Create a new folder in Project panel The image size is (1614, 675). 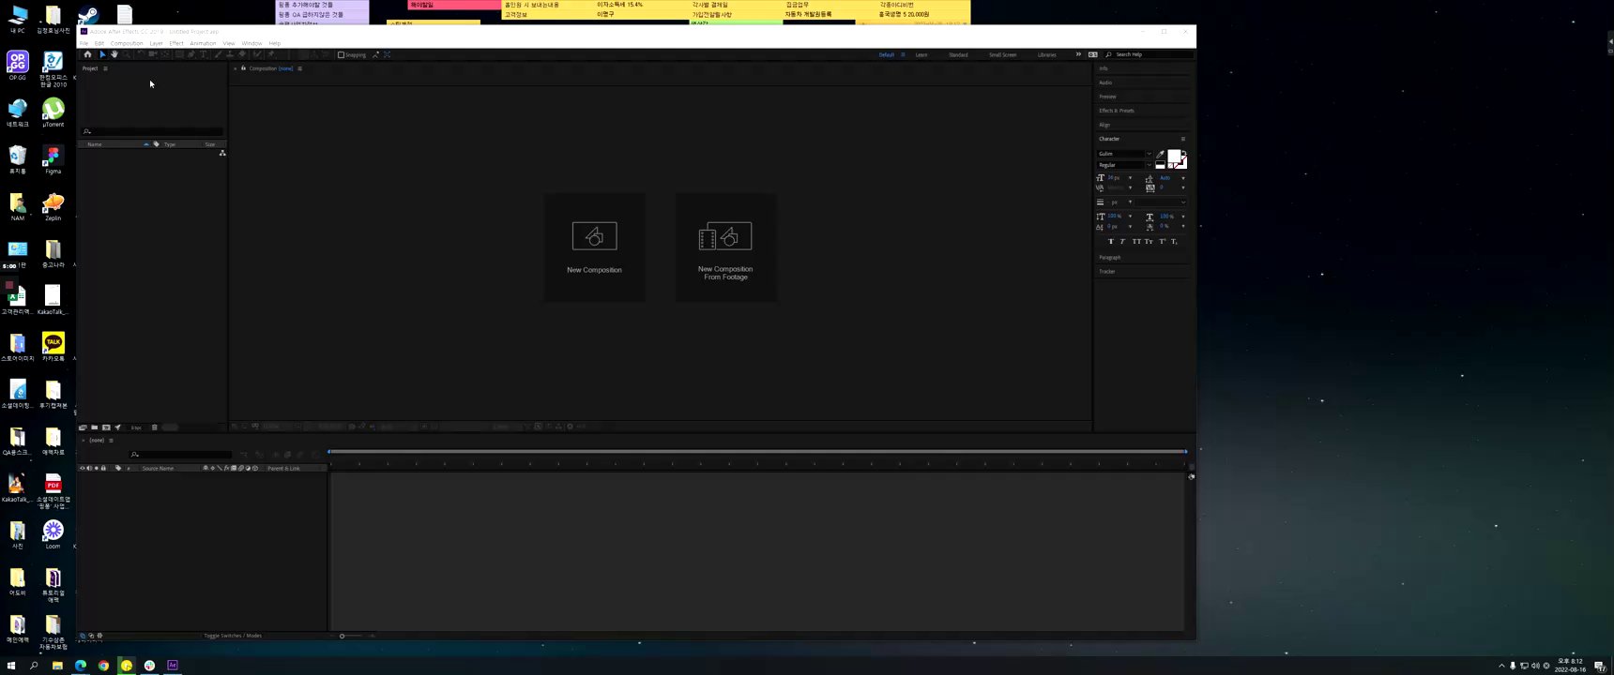coord(94,427)
